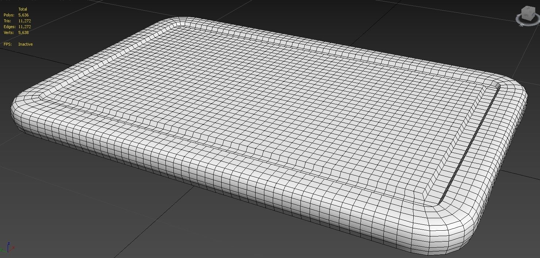The height and width of the screenshot is (258, 540).
Task: Click the ViewCube navigation widget
Action: tap(528, 15)
